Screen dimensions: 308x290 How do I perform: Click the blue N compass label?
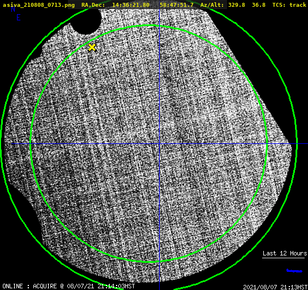13,9
